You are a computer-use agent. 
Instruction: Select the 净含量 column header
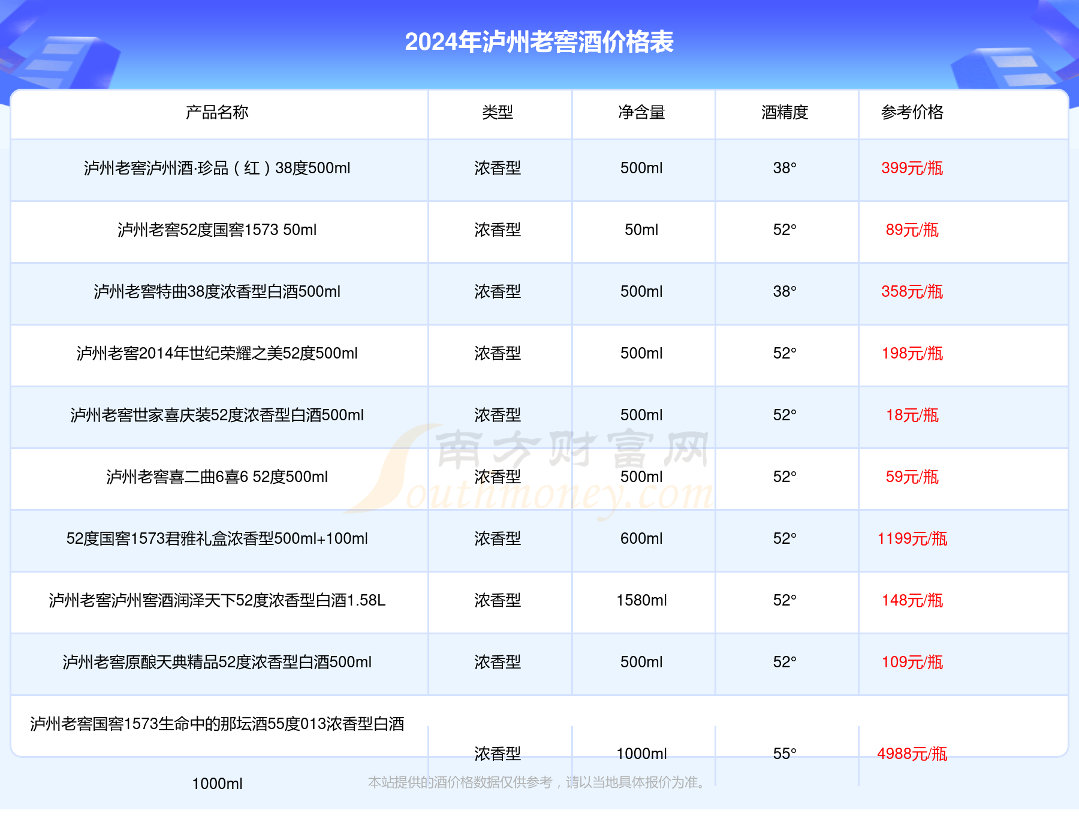pyautogui.click(x=641, y=112)
